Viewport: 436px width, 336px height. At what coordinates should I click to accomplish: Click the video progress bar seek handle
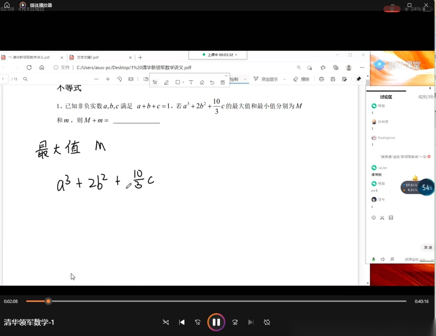point(48,301)
